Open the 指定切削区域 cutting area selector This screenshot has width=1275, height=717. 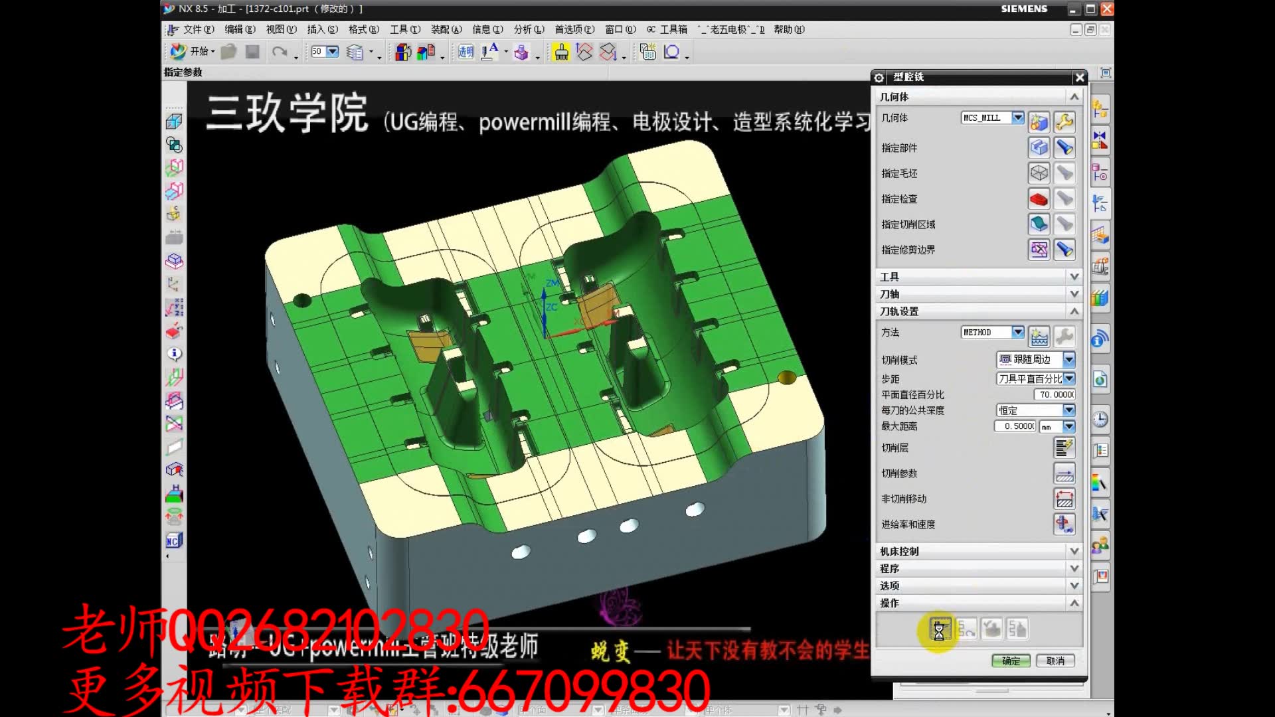point(1038,224)
